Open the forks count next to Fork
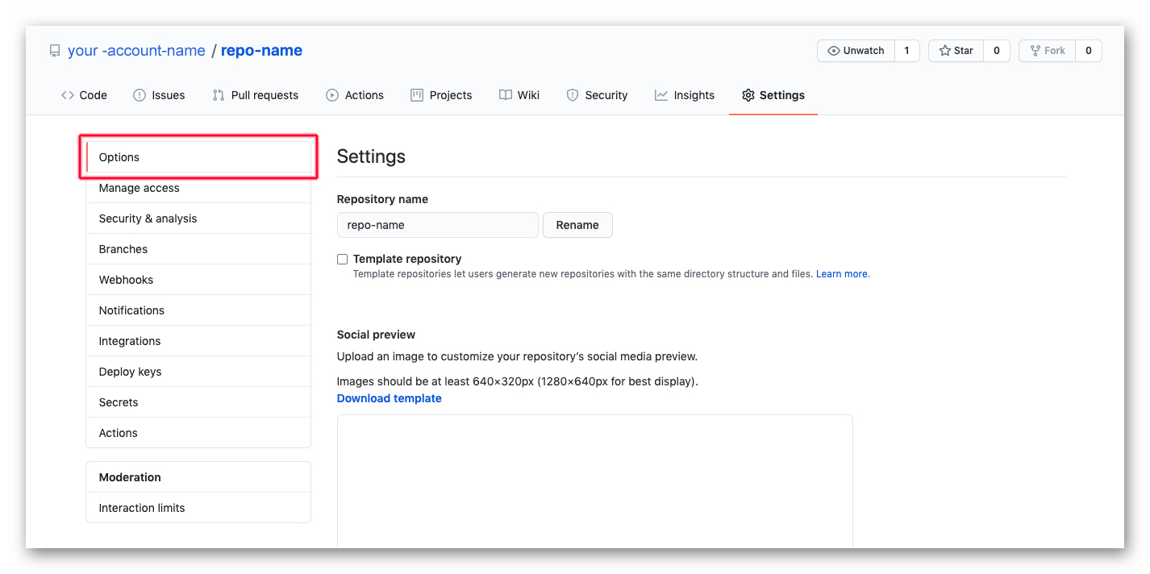Screen dimensions: 1150x574 coord(1088,51)
